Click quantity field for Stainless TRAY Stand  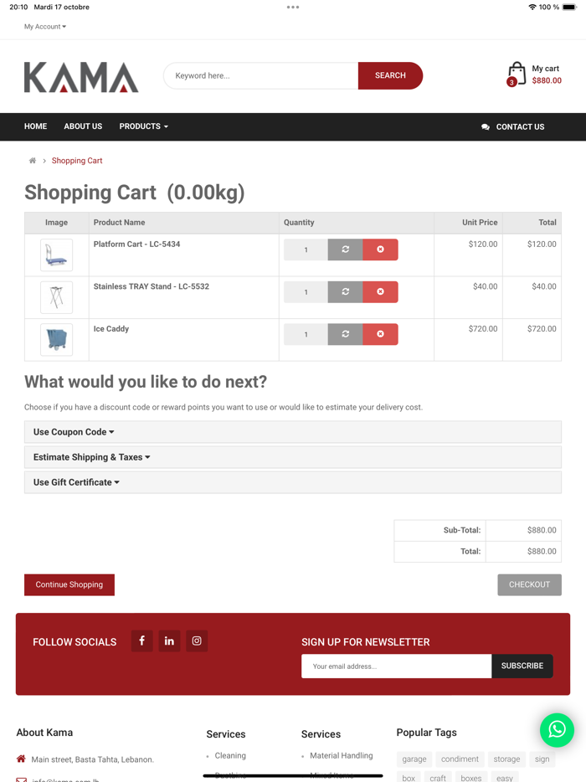tap(306, 291)
